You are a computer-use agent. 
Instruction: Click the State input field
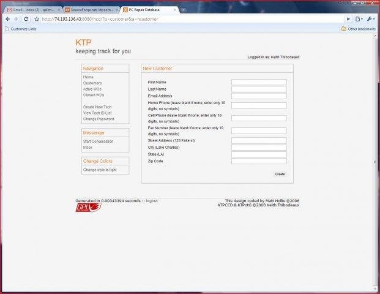[259, 154]
